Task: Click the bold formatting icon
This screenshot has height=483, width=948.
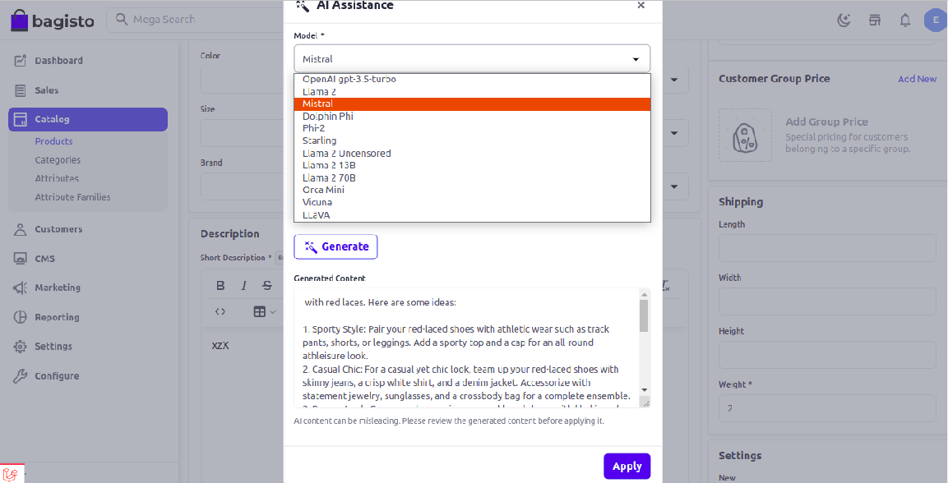Action: click(220, 285)
